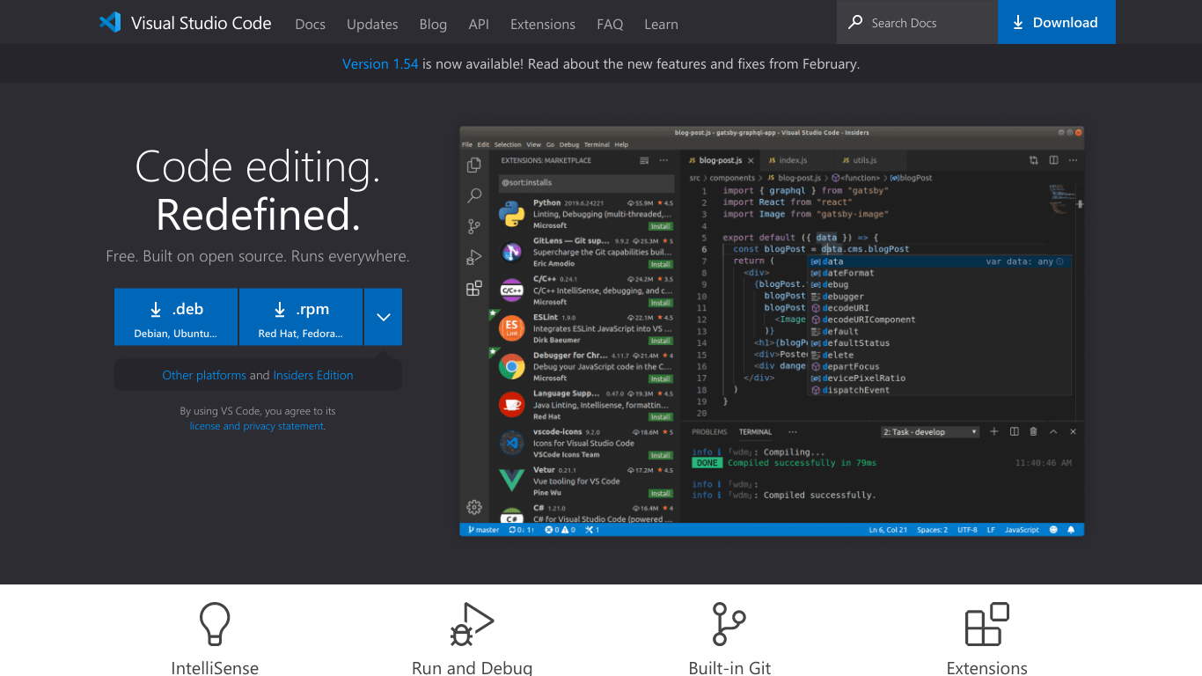Screen dimensions: 1202x676
Task: Click 'Ln 6, Col 21' in status bar
Action: [888, 530]
